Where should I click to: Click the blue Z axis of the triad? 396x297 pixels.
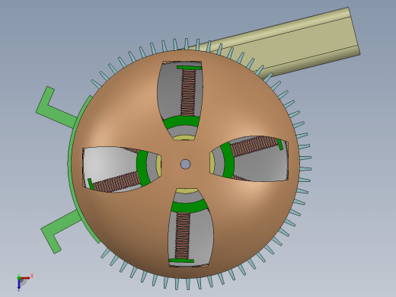pos(19,284)
